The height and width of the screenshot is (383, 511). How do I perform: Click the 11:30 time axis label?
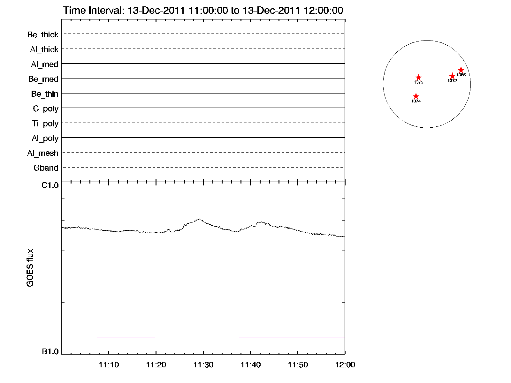(x=203, y=365)
